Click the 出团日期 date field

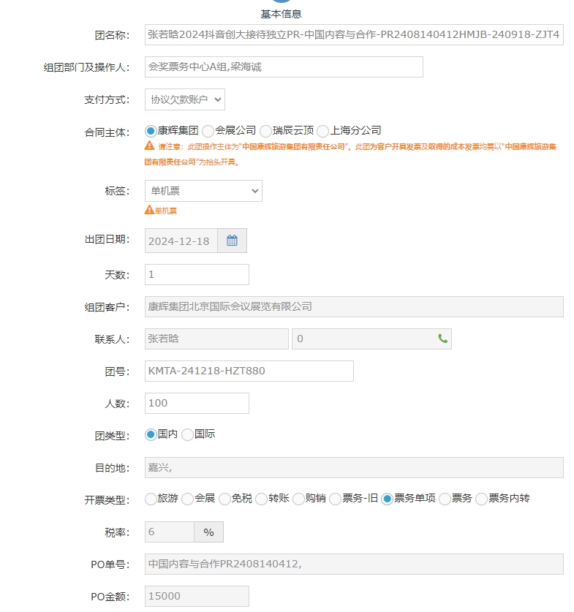[181, 241]
